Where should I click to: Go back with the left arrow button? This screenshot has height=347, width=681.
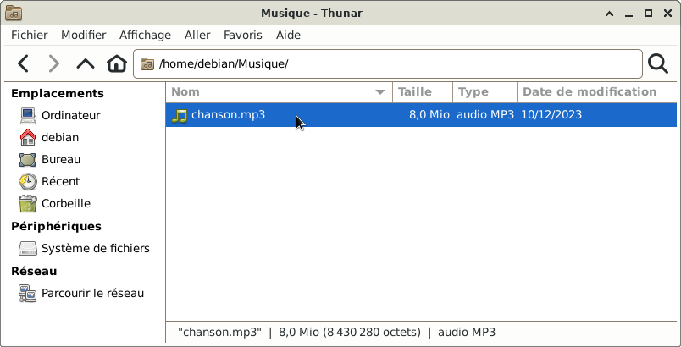pos(24,63)
